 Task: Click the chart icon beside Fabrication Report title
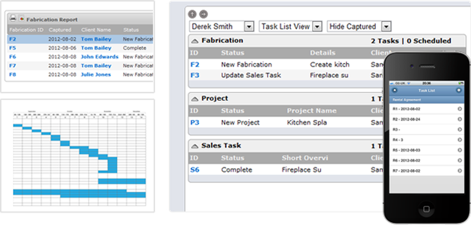coord(21,19)
